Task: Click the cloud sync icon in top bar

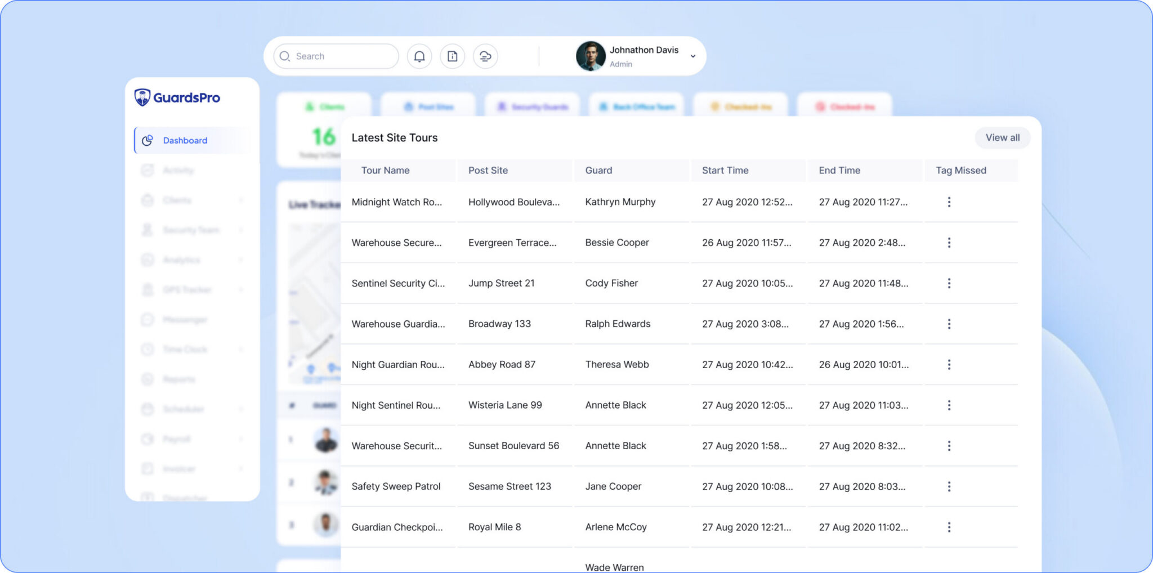Action: [485, 56]
